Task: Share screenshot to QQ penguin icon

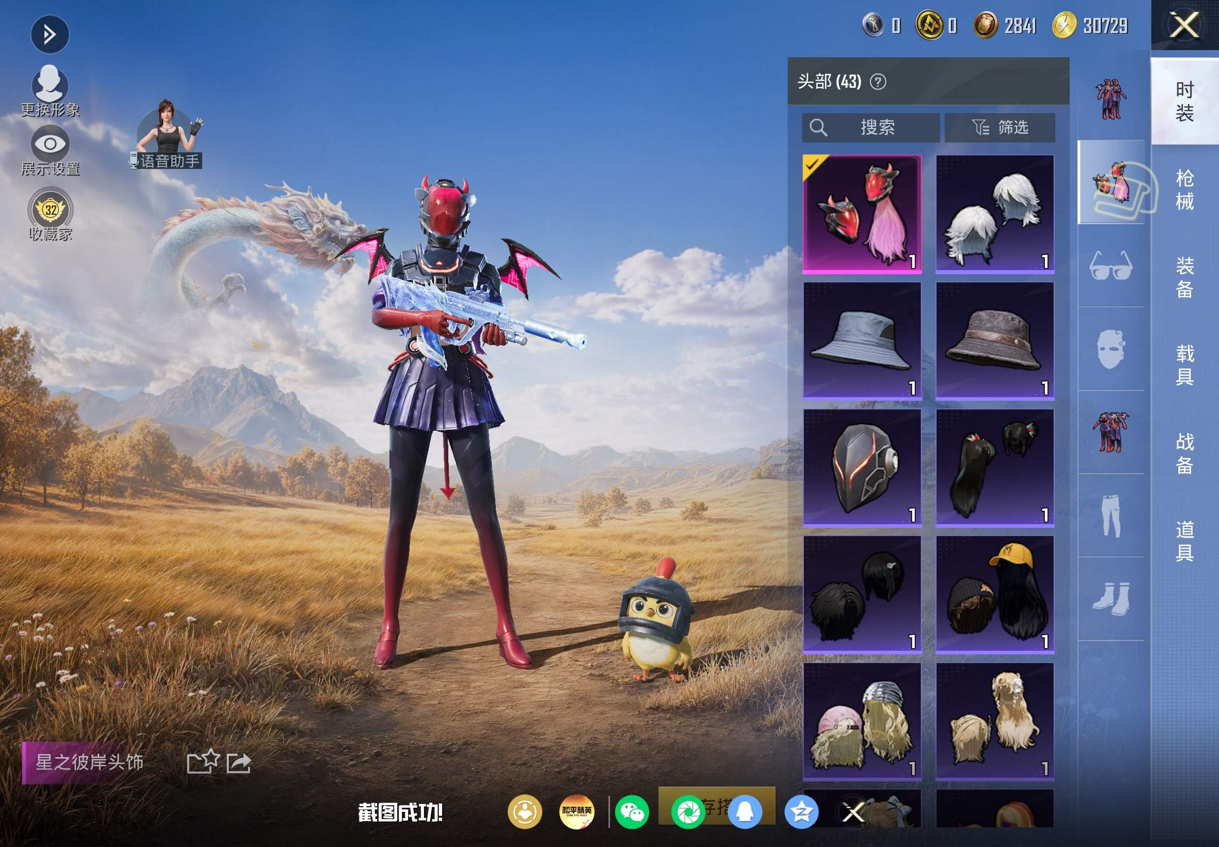Action: coord(745,812)
